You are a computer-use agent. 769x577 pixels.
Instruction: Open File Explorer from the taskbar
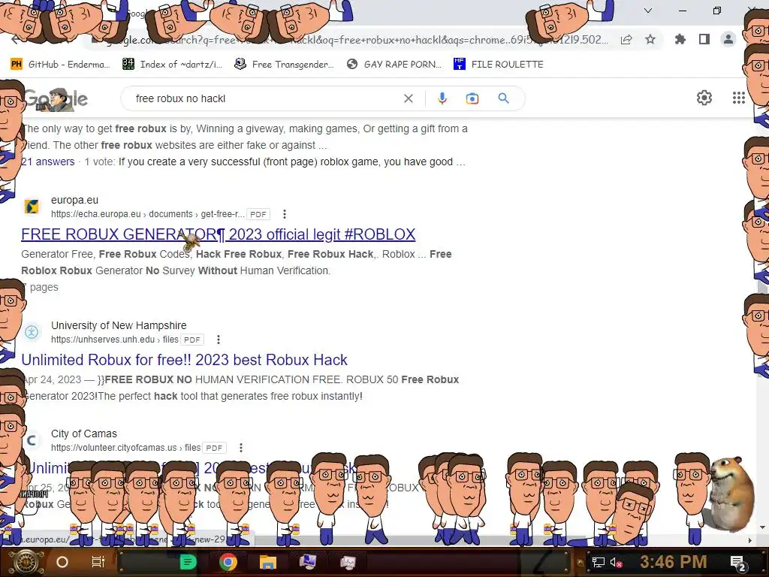pos(268,562)
